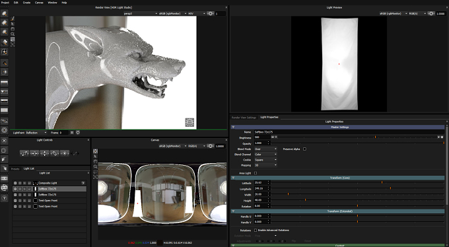The width and height of the screenshot is (449, 247).
Task: Switch to Render View Settings tab
Action: pyautogui.click(x=244, y=118)
